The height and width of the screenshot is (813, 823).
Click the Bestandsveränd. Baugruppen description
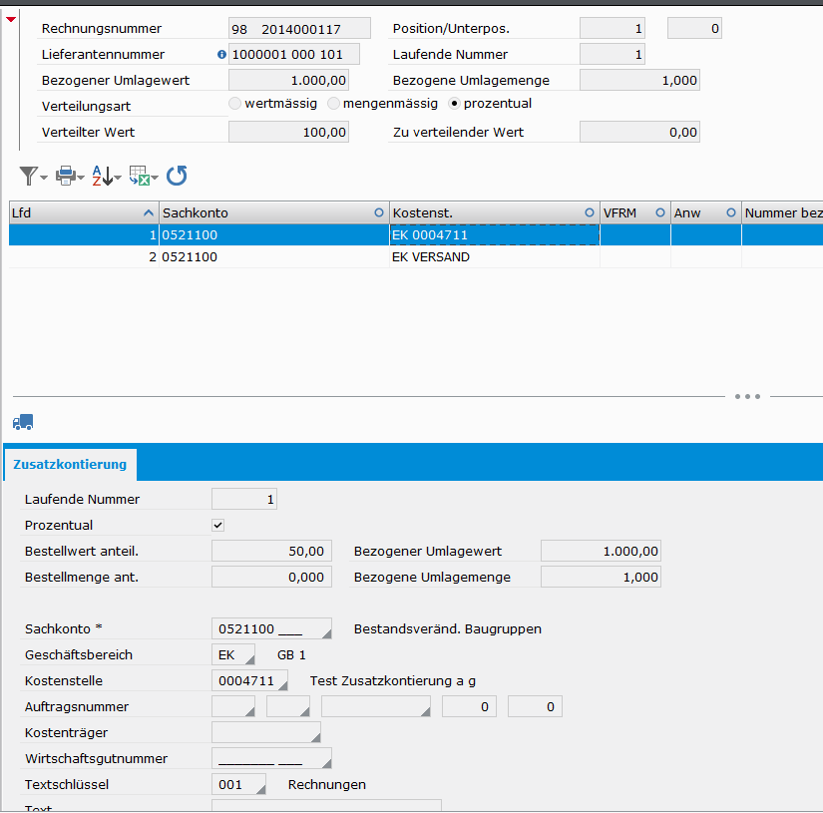point(448,628)
